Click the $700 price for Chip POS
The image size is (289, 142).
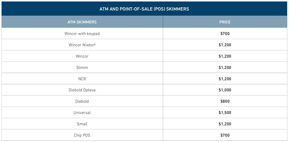225,135
